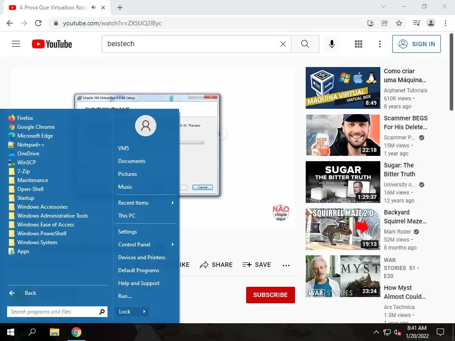
Task: Open the install/download icon in address bar
Action: pos(371,23)
